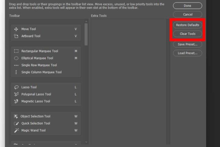This screenshot has width=220, height=147.
Task: Click inside the Extra Tools list
Action: [x=128, y=81]
